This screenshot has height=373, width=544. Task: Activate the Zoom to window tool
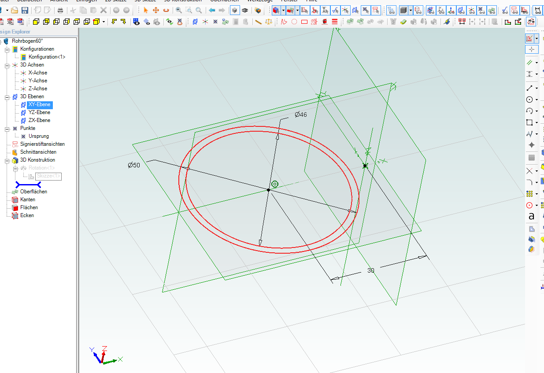point(189,10)
